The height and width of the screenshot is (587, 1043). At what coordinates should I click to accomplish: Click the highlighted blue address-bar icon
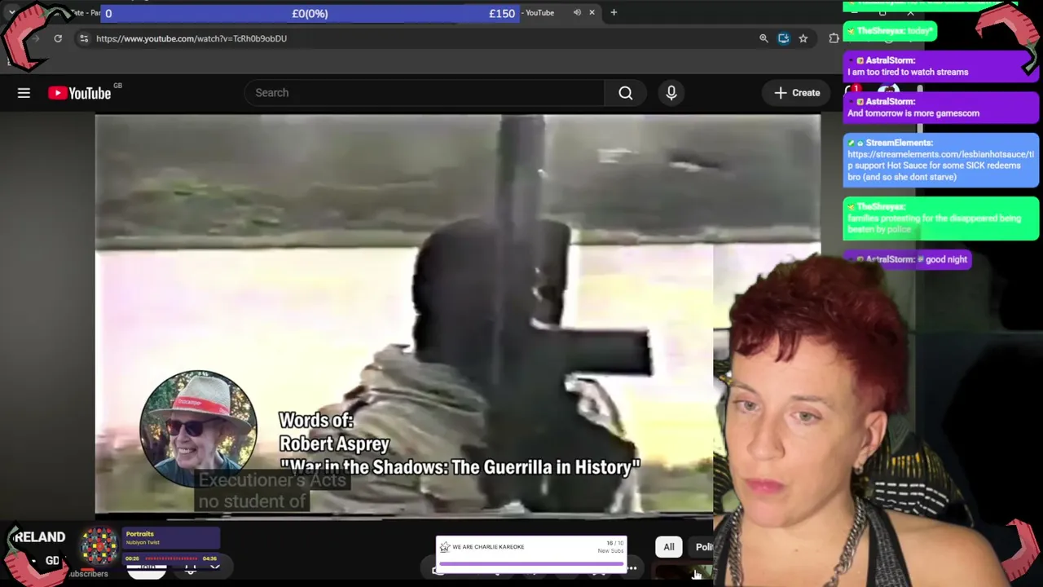click(x=783, y=38)
